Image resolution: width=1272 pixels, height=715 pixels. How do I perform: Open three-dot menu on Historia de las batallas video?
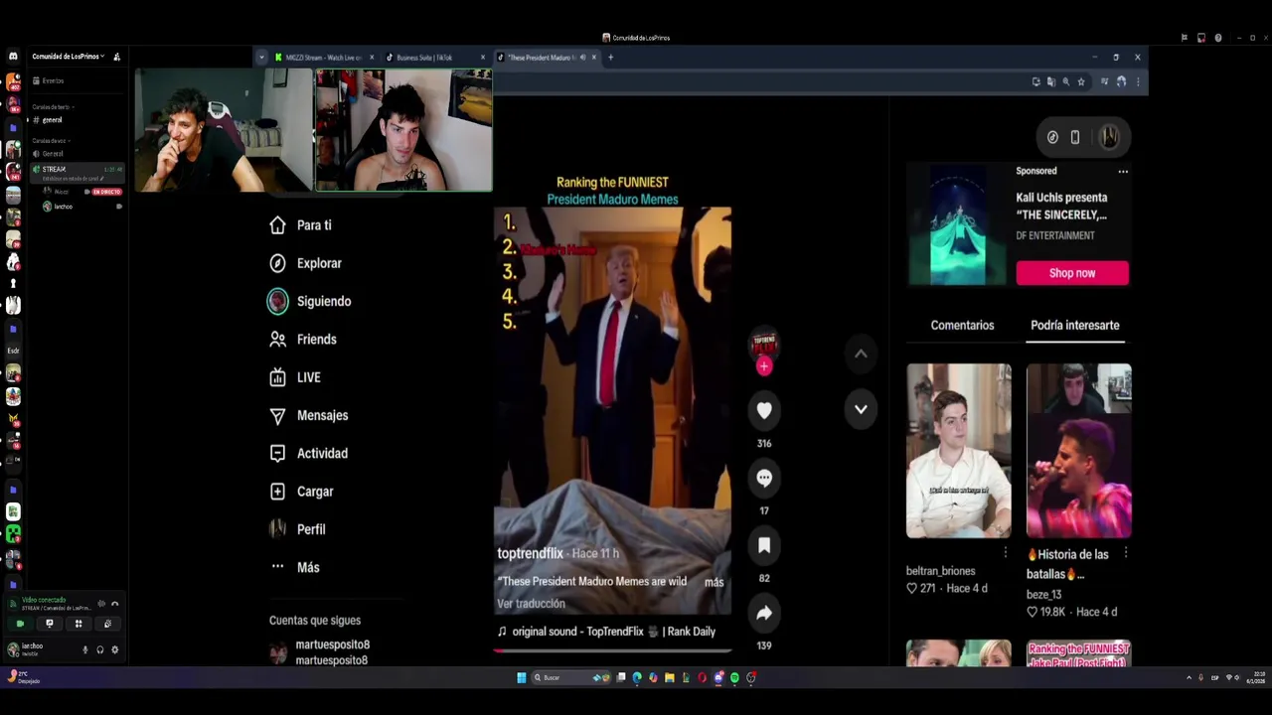click(x=1125, y=552)
